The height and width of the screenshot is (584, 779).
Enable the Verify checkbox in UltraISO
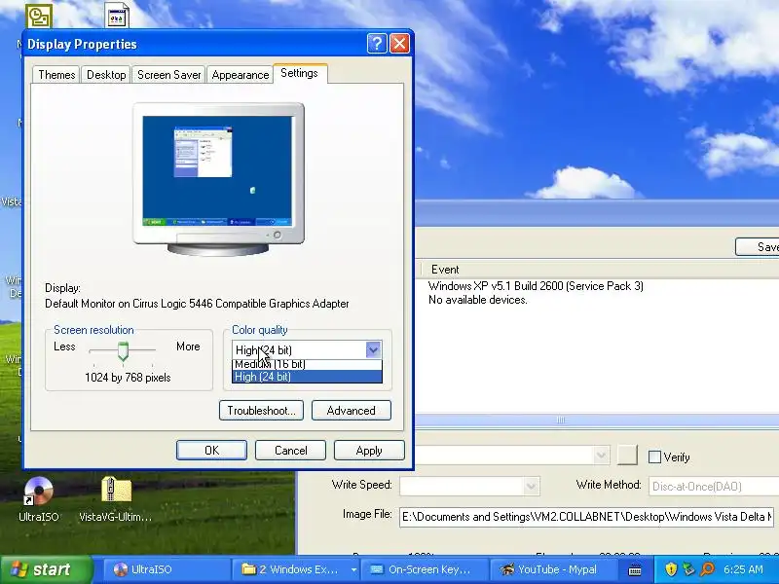coord(654,456)
